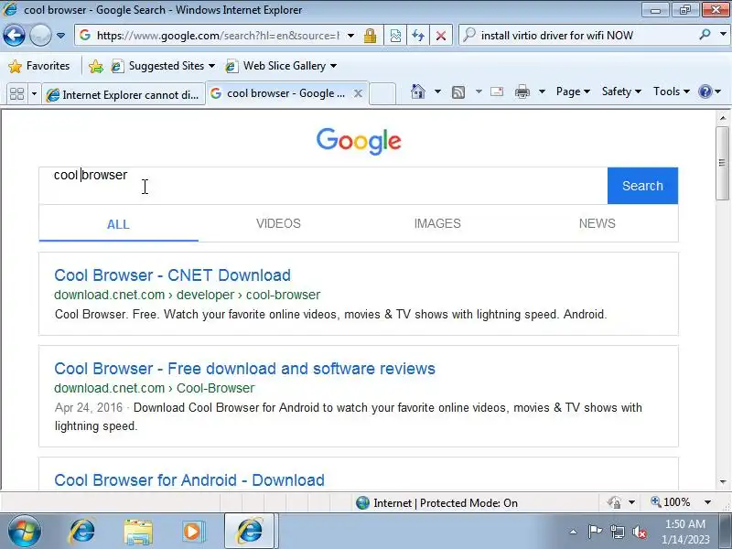
Task: Open Web Slice Gallery dropdown
Action: click(281, 66)
